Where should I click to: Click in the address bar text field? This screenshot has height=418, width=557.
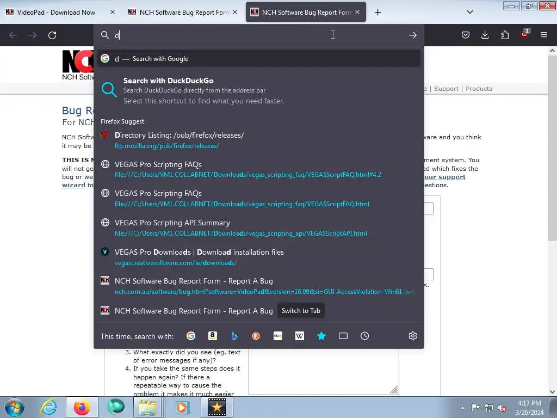point(259,35)
